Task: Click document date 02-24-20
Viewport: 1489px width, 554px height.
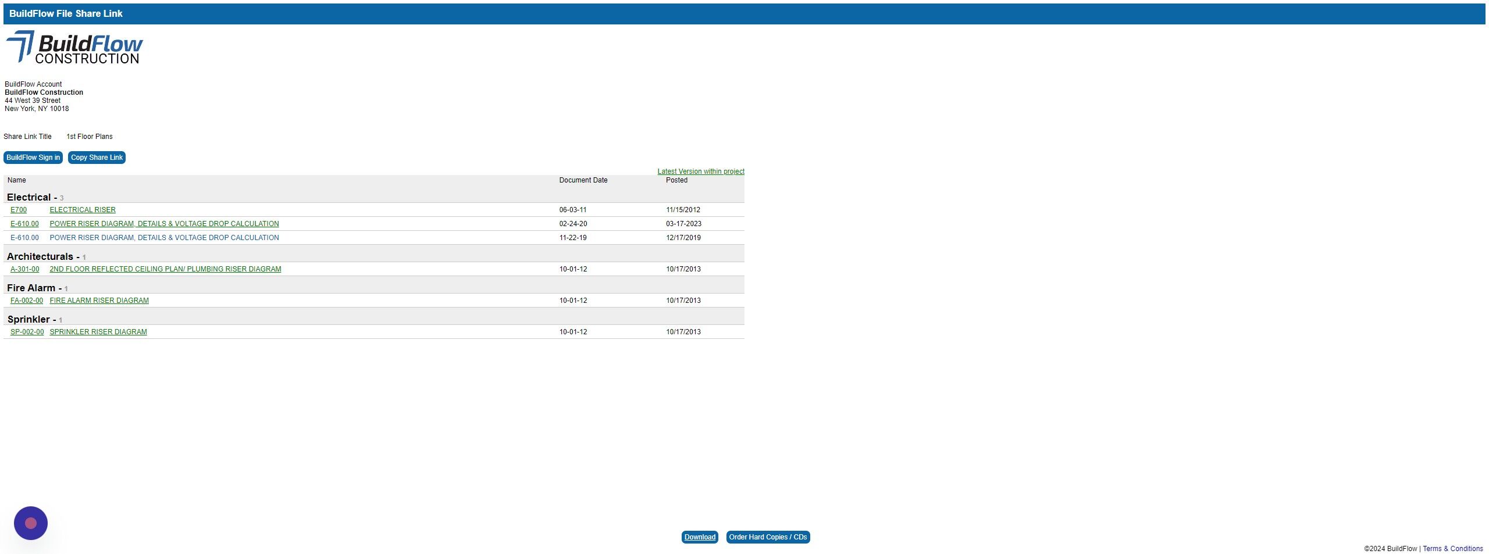Action: (x=573, y=224)
